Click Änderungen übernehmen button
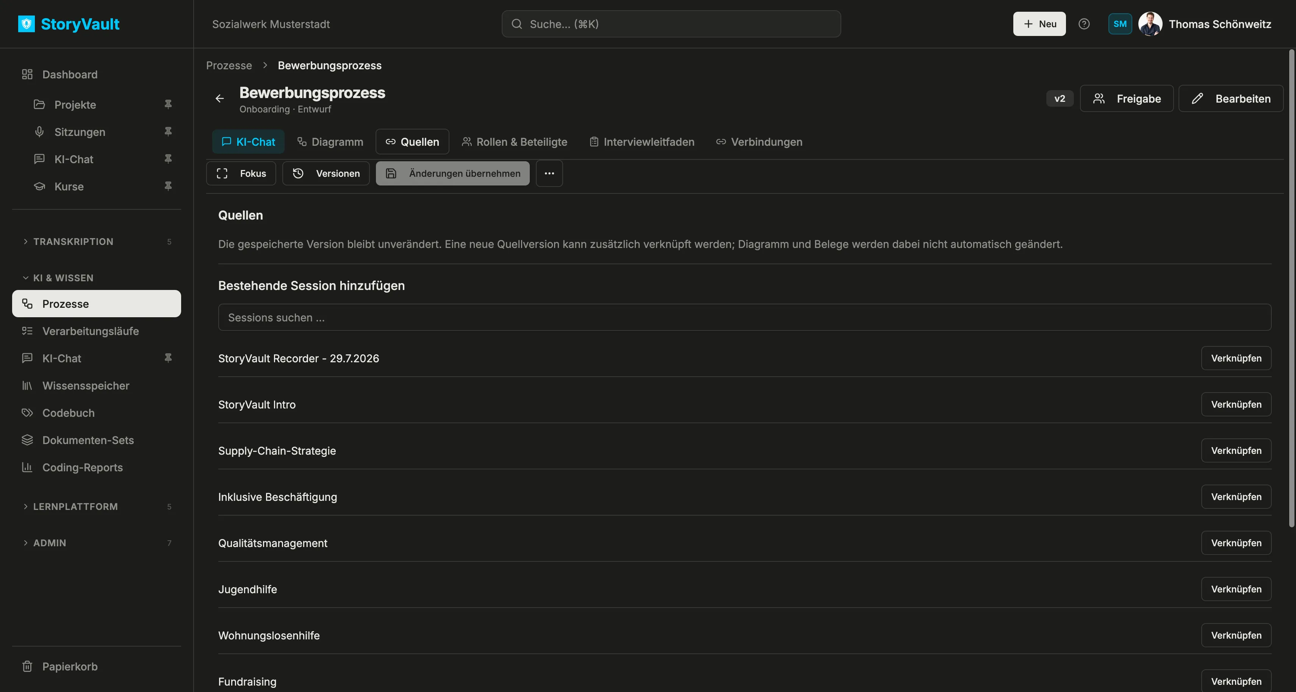This screenshot has width=1296, height=692. pyautogui.click(x=453, y=173)
